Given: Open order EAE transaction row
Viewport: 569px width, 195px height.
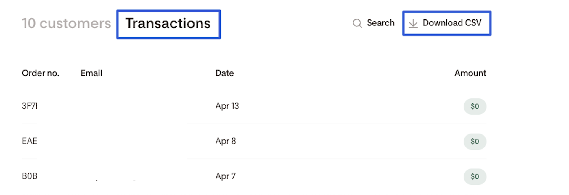Looking at the screenshot, I should (30, 141).
